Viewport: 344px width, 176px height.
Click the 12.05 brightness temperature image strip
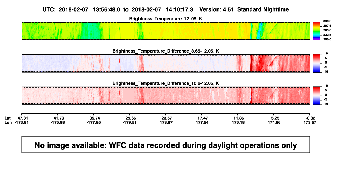(x=166, y=31)
